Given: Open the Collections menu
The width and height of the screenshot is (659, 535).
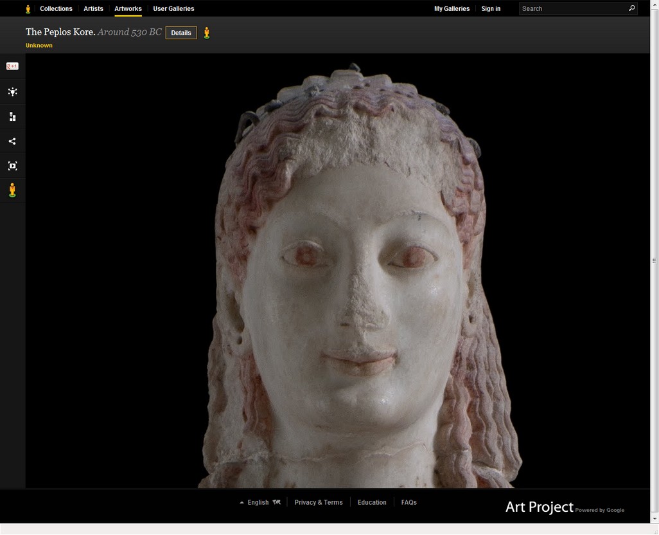Looking at the screenshot, I should 56,8.
